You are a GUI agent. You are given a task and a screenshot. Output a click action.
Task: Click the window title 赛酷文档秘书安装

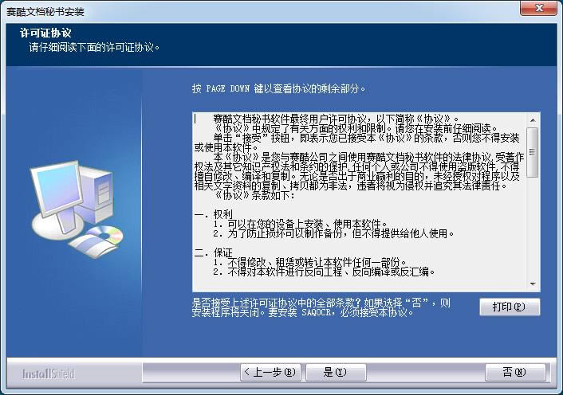coord(45,12)
